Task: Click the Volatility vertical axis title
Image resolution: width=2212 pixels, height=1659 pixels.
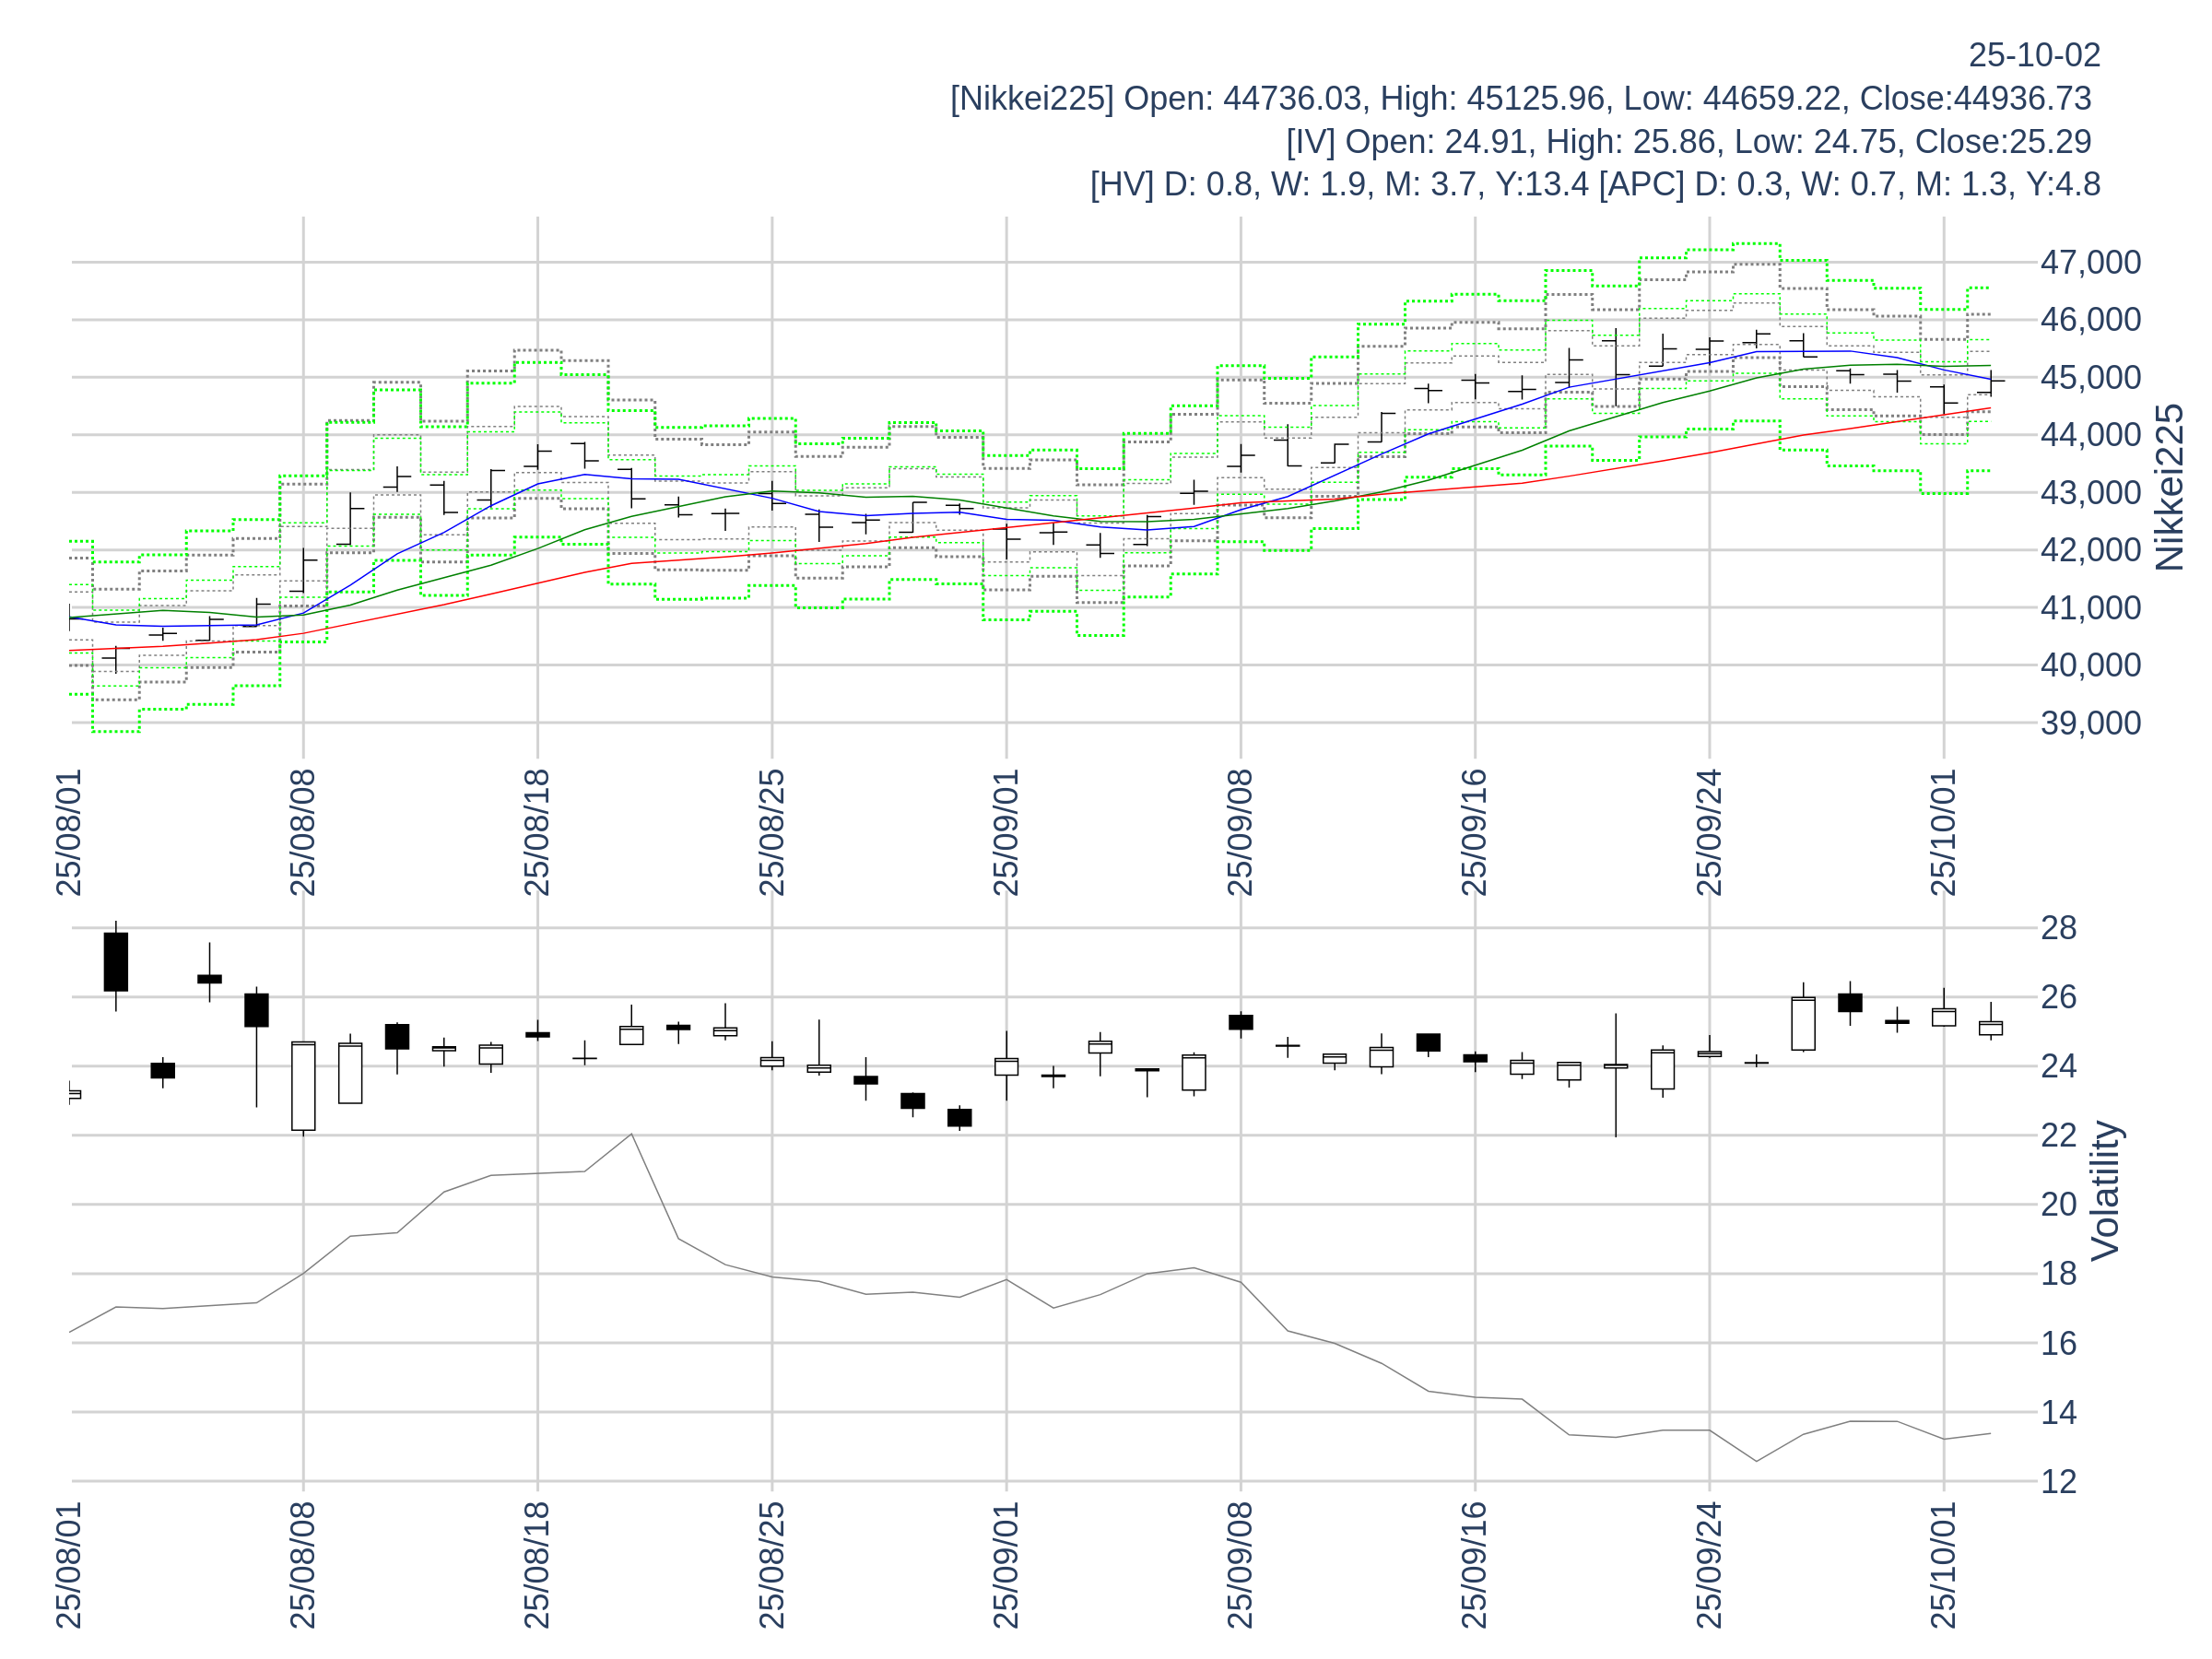Action: 2105,1190
